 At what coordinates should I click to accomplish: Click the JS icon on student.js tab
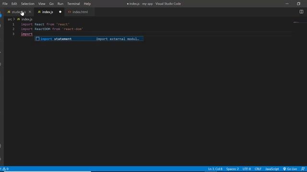tap(9, 12)
